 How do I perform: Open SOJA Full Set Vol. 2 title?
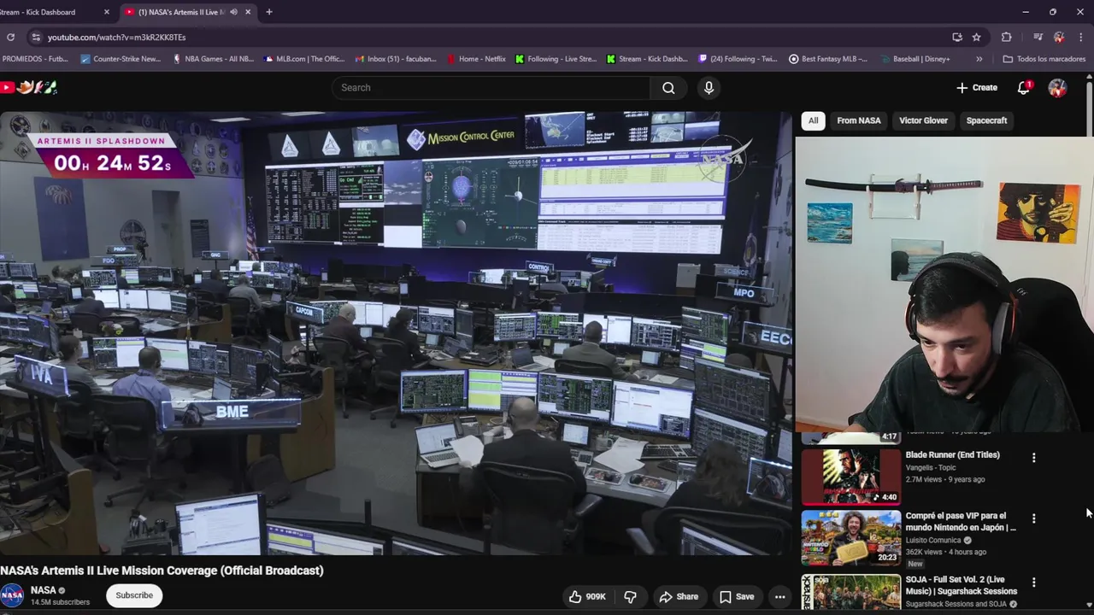961,585
